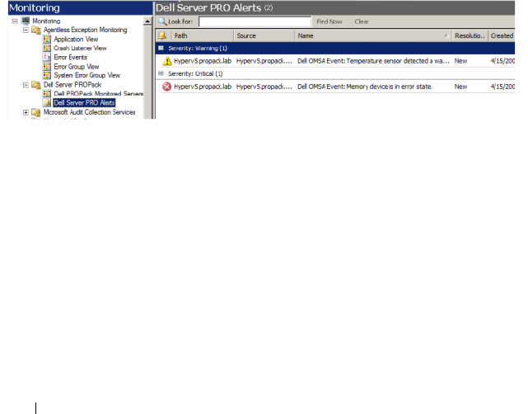Select Crash Listener View in the tree
This screenshot has height=414, width=528.
click(80, 48)
